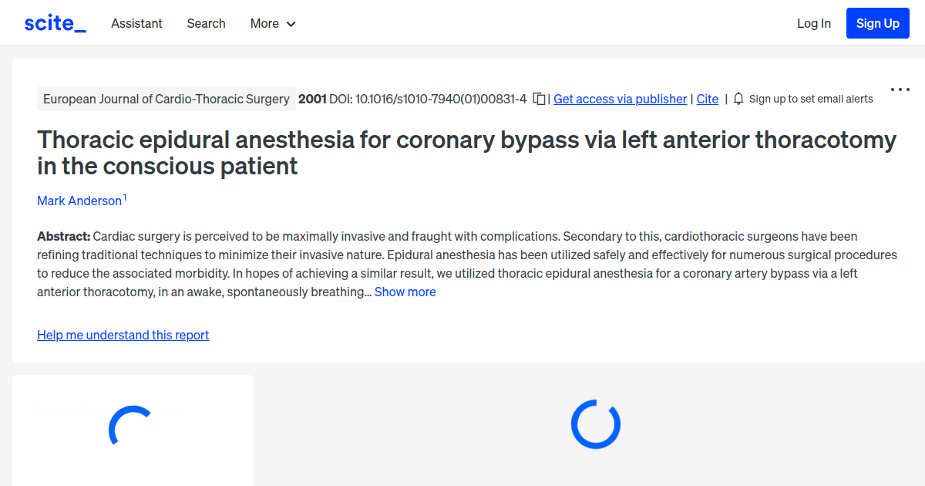Open the three-dot overflow menu
This screenshot has height=486, width=925.
[x=900, y=89]
